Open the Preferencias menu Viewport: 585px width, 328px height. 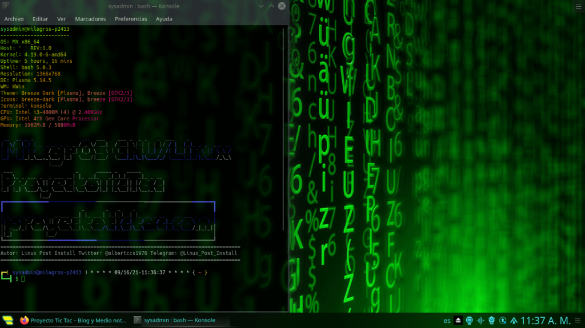tap(131, 19)
